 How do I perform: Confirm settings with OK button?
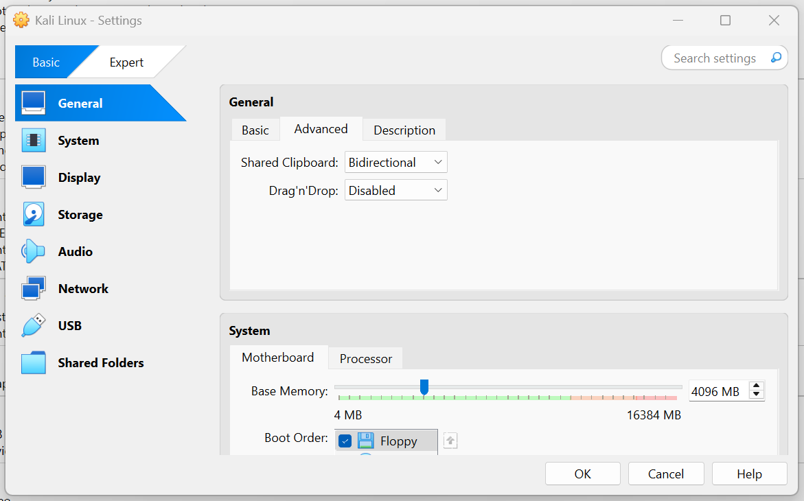coord(582,474)
